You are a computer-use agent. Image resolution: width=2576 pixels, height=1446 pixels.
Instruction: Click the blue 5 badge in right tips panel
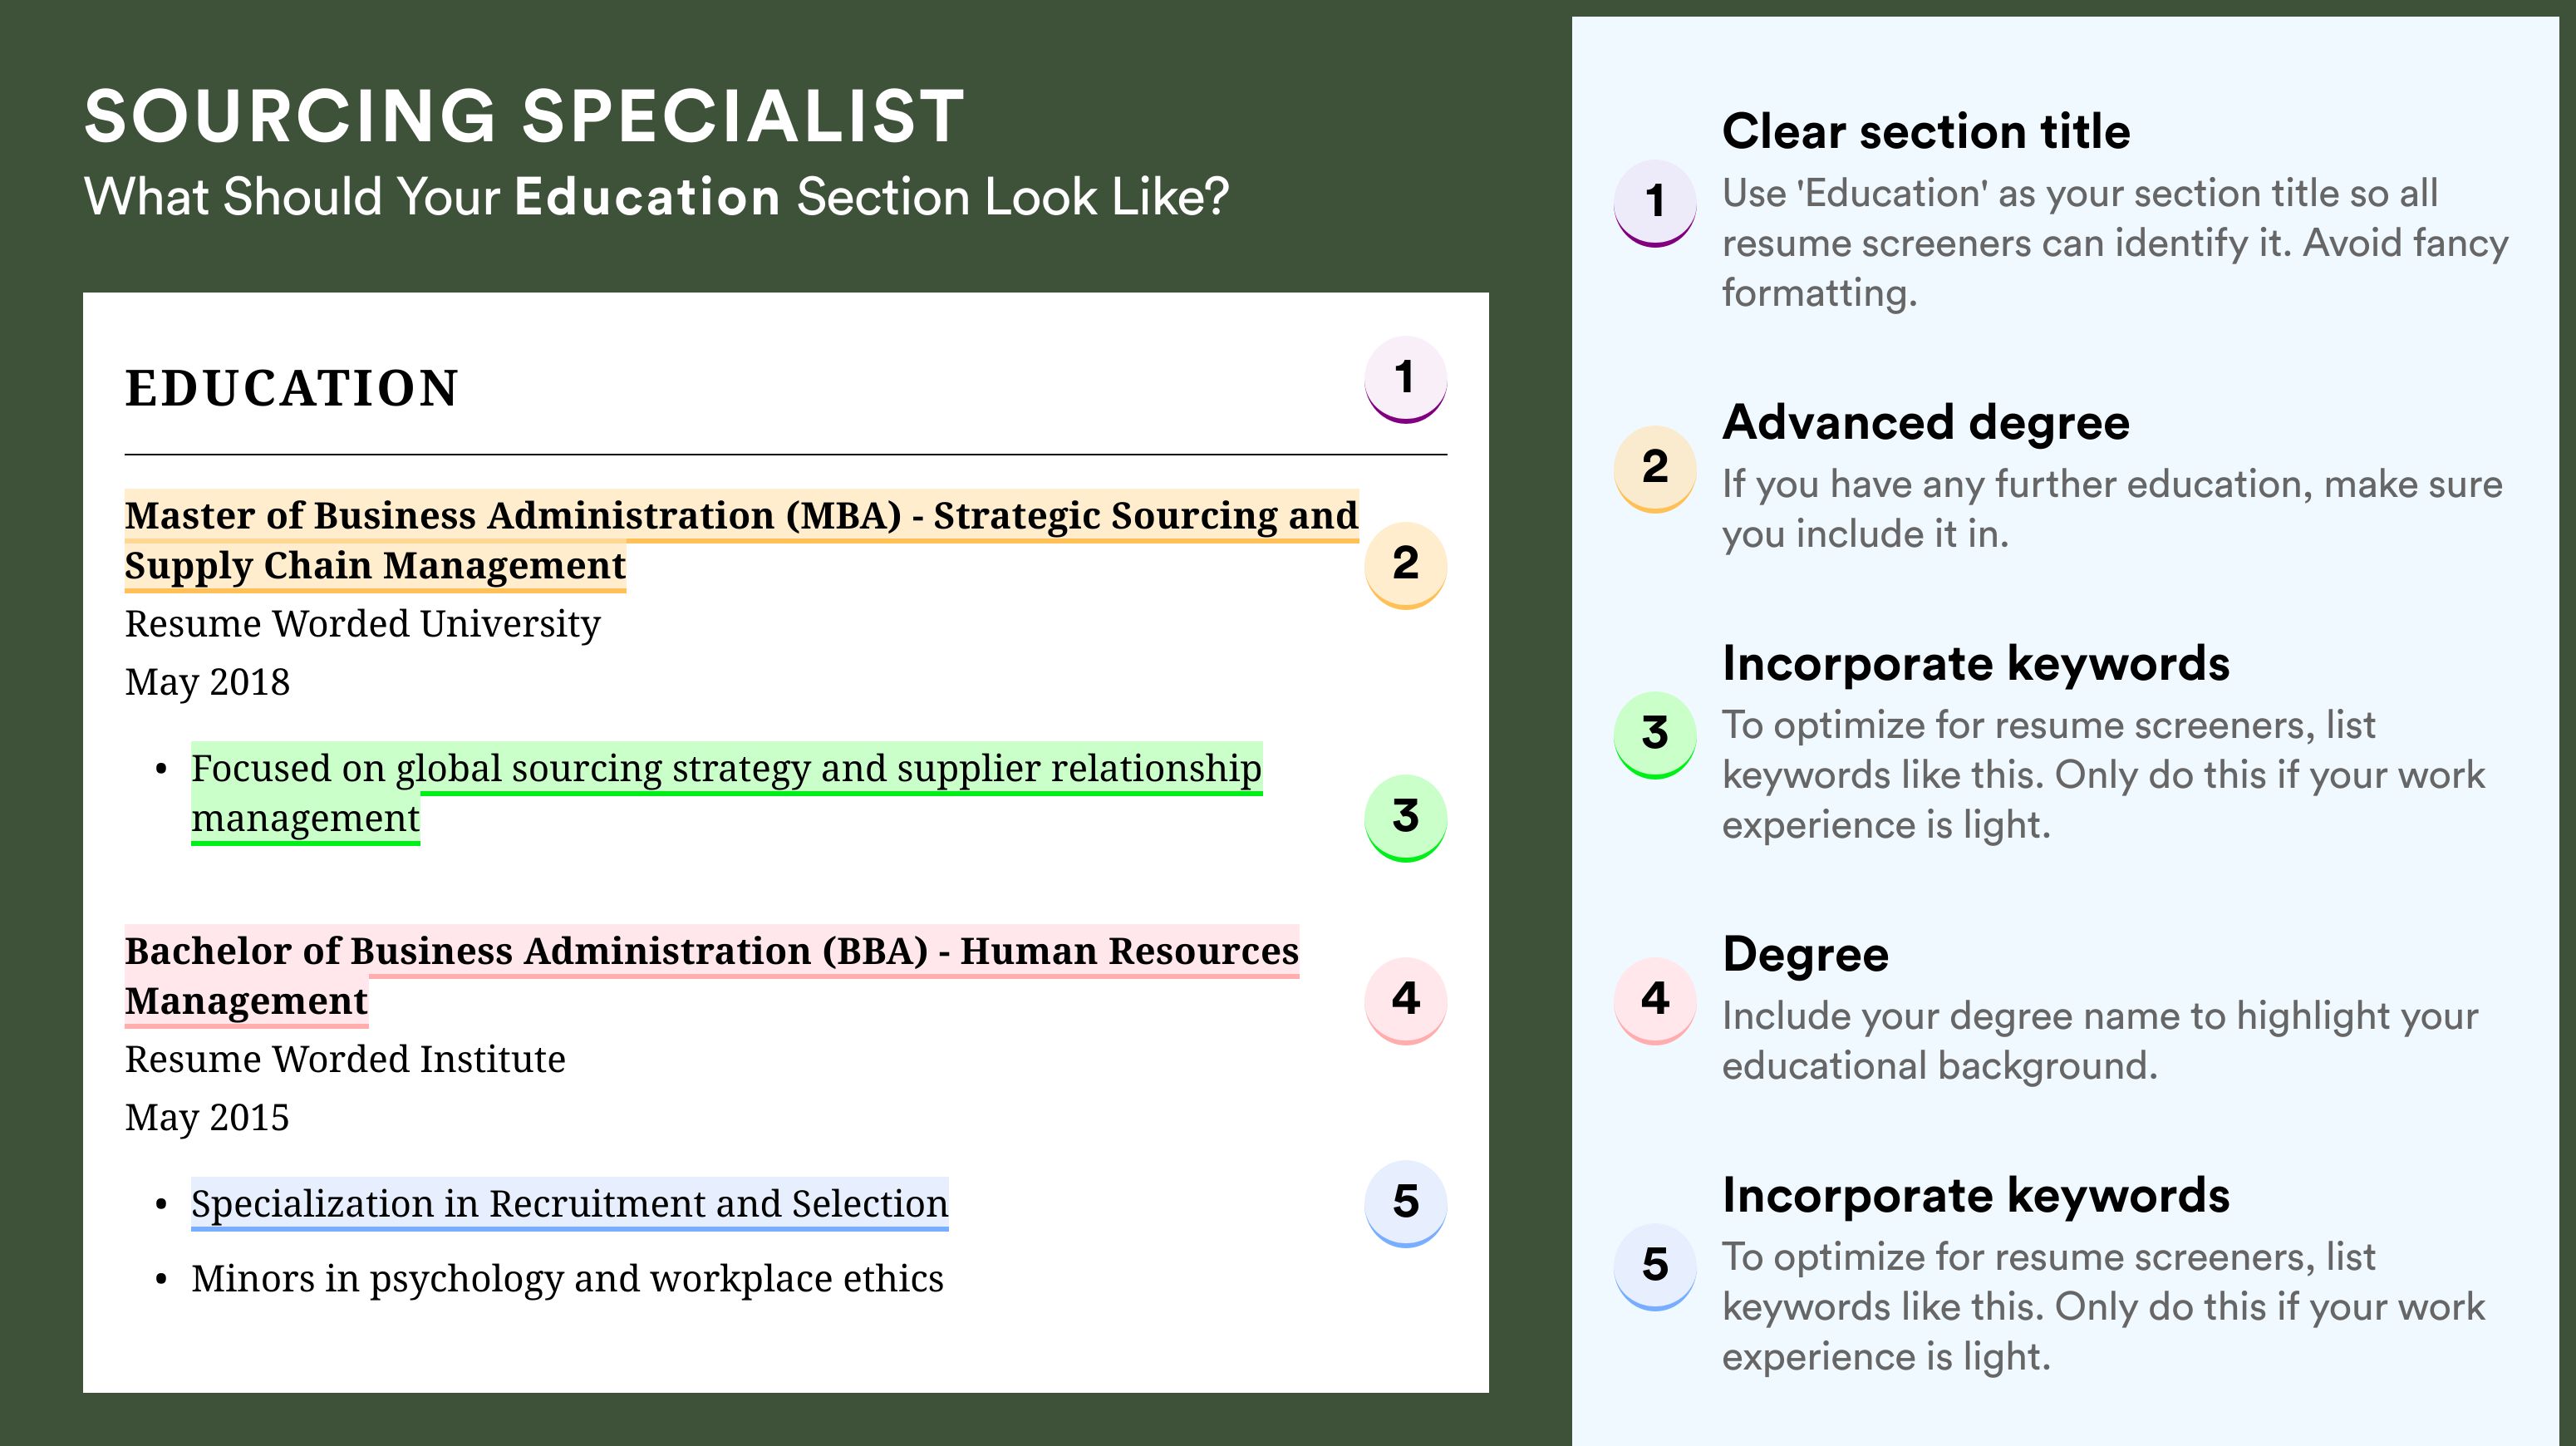1655,1266
